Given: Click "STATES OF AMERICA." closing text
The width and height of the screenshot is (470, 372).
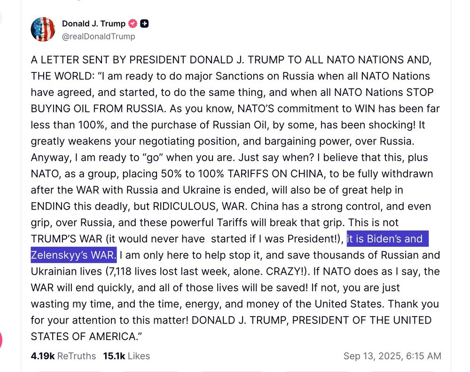Looking at the screenshot, I should click(x=86, y=336).
